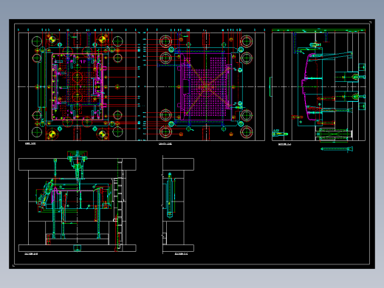Select the plan view with red concentric circles inside
Viewport: 384px width, 288px height.
pyautogui.click(x=78, y=86)
